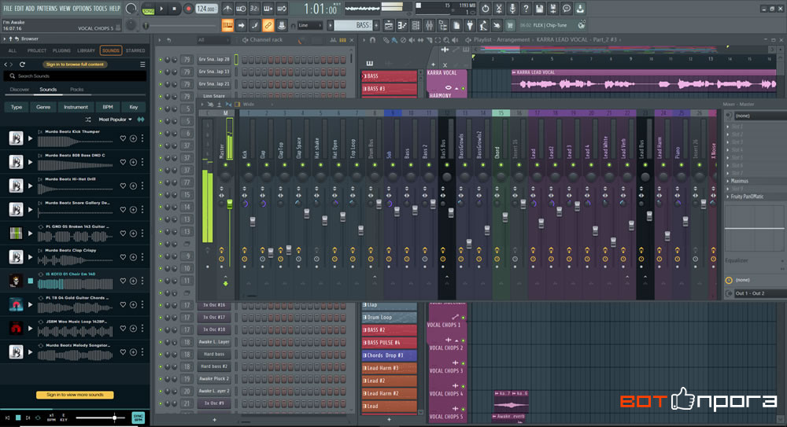Viewport: 787px width, 427px height.
Task: Open the FILE menu
Action: click(x=8, y=9)
